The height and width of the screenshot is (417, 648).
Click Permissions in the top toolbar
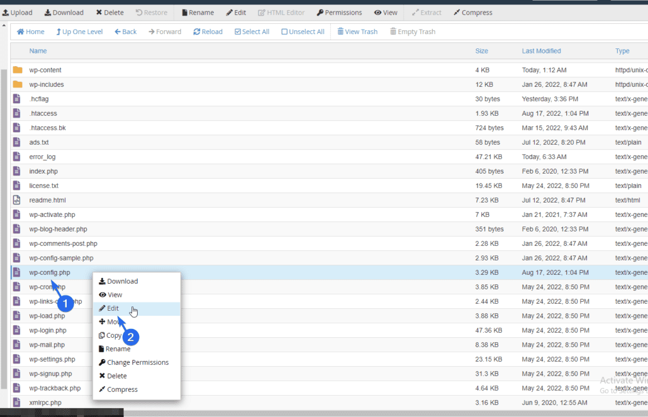[339, 13]
